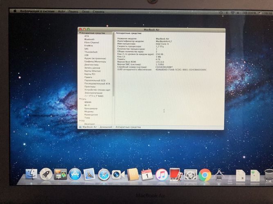273x204 pixels.
Task: Select Размещения in sidebar
Action: point(91,115)
